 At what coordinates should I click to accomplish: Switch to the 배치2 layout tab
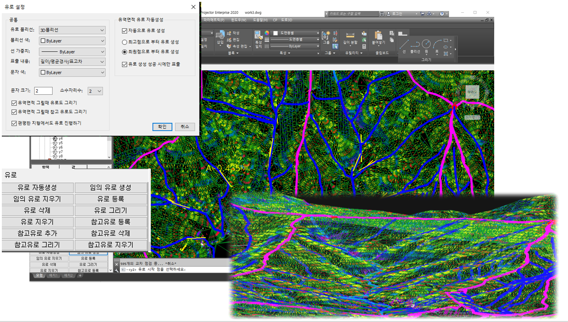pyautogui.click(x=68, y=275)
